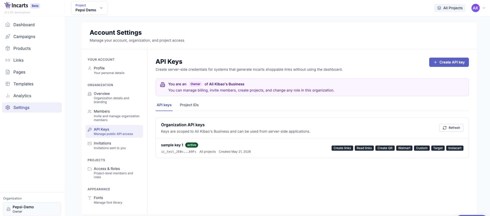Screen dimensions: 490x216
Task: Go to Campaigns section
Action: [x=32, y=37]
